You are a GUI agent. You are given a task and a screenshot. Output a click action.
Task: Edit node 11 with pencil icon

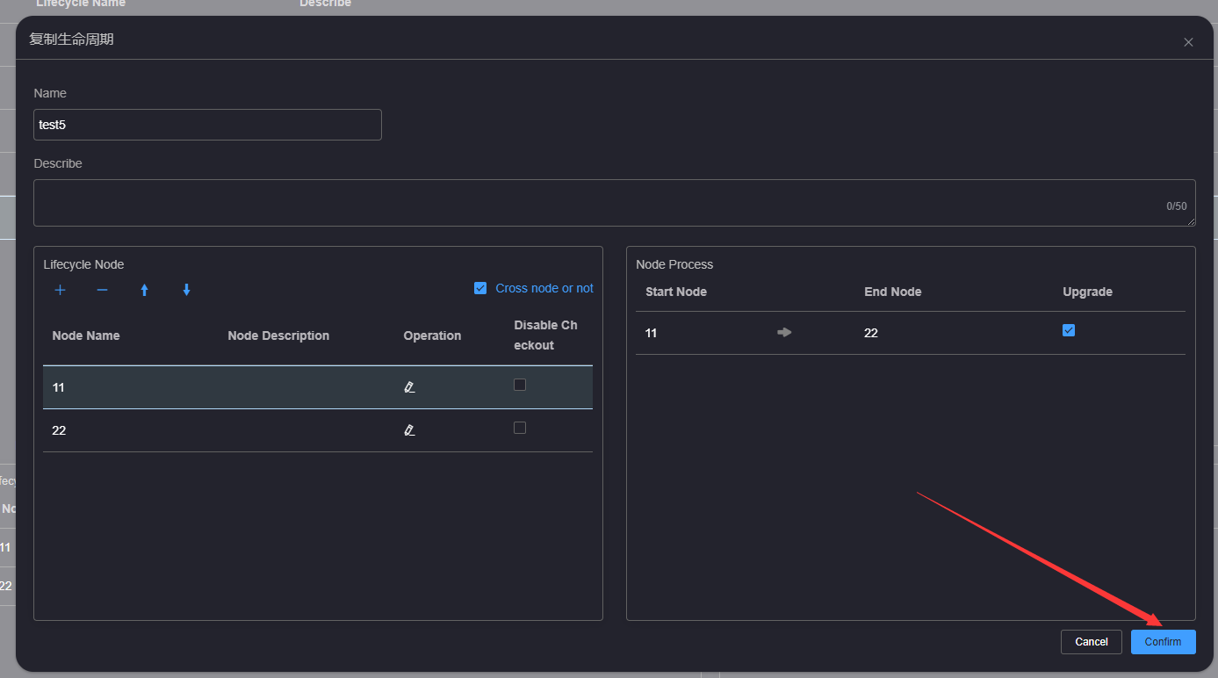click(x=409, y=386)
